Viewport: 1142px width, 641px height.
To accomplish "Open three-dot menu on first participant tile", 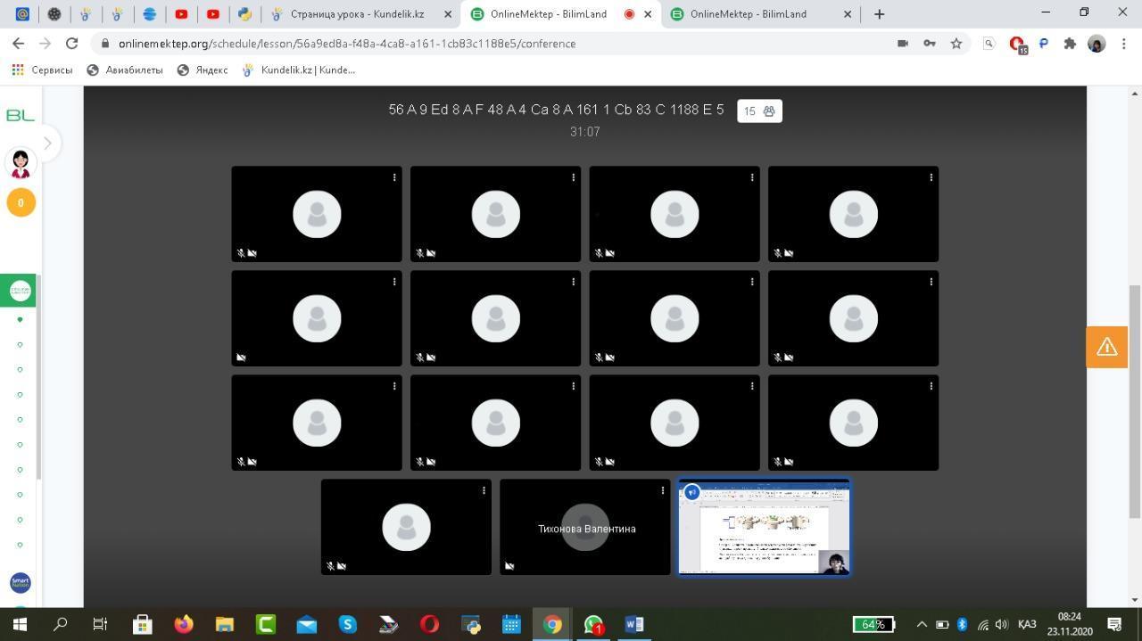I will coord(394,177).
